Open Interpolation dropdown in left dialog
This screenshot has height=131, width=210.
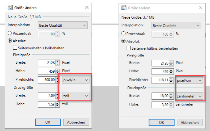[63, 25]
